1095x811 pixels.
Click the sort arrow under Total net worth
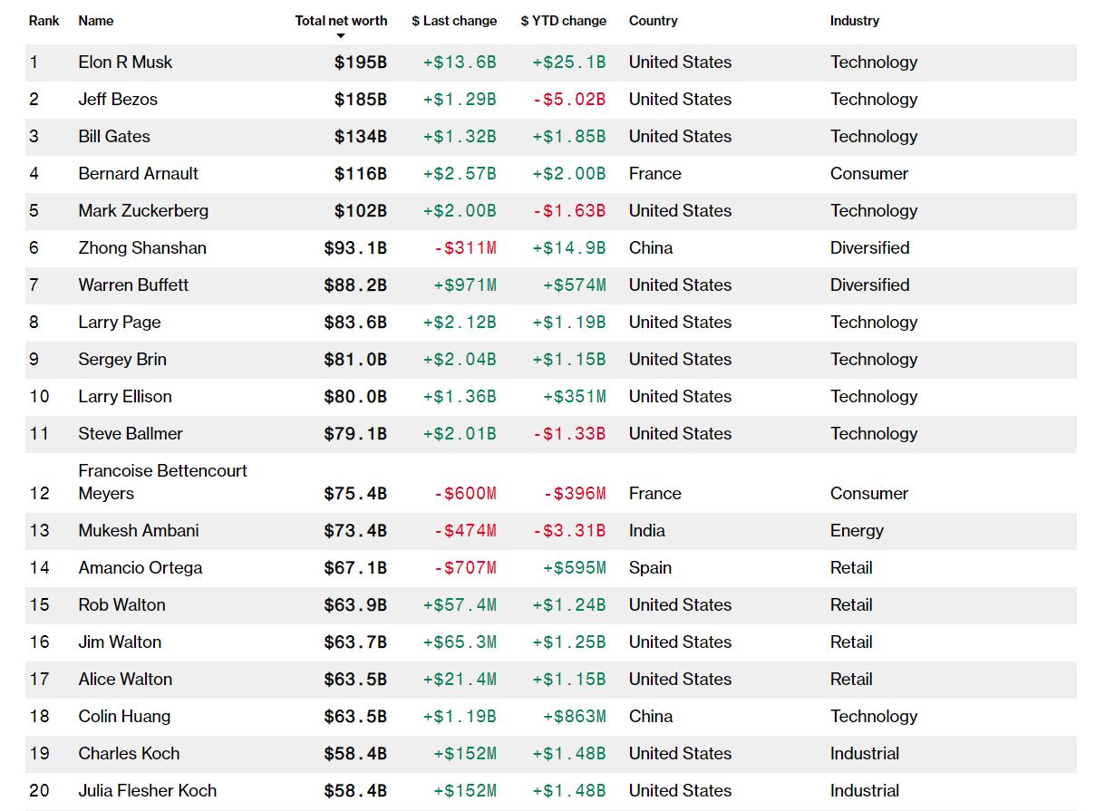click(341, 36)
